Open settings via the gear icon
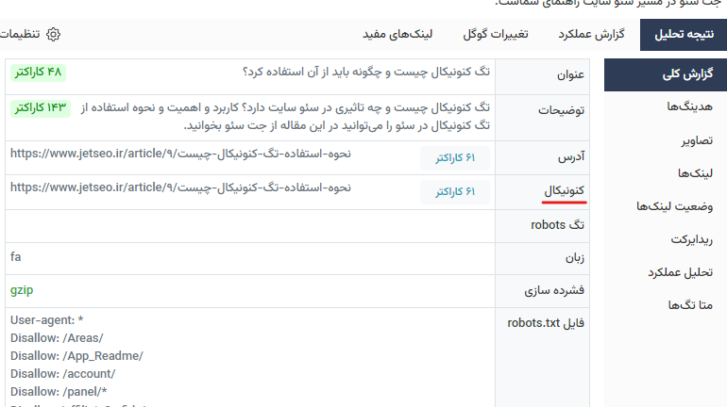Viewport: 727px width, 407px height. (53, 34)
